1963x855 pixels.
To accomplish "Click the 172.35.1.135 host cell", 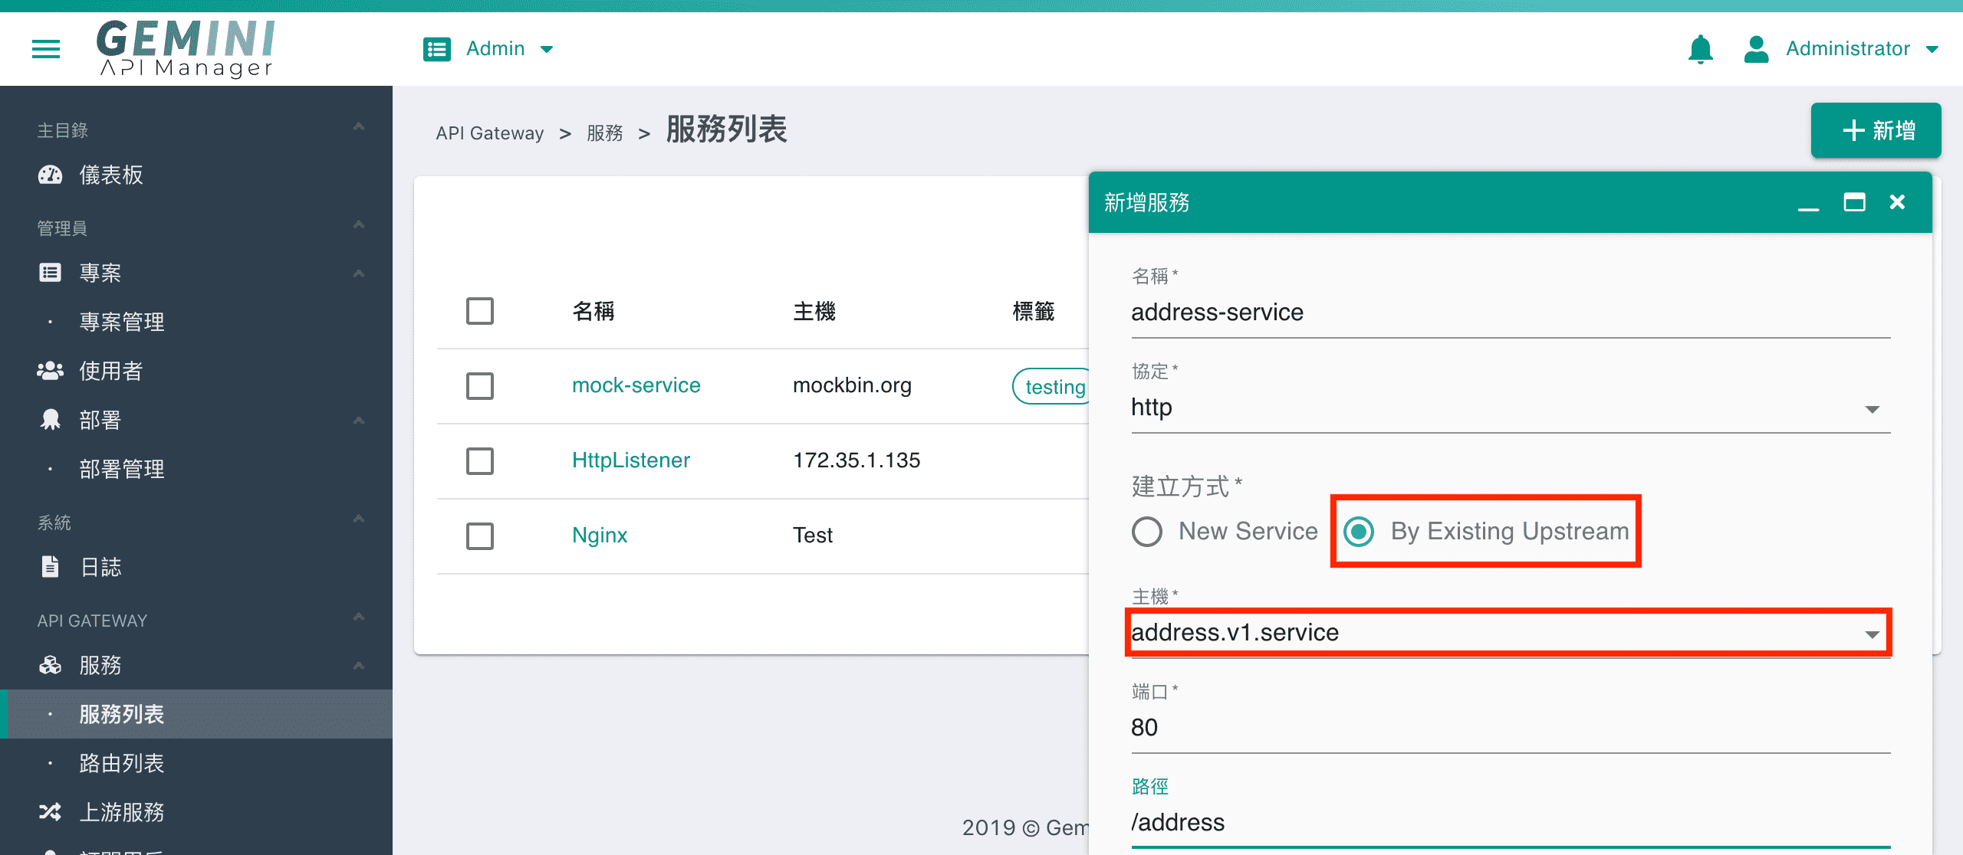I will click(x=857, y=460).
